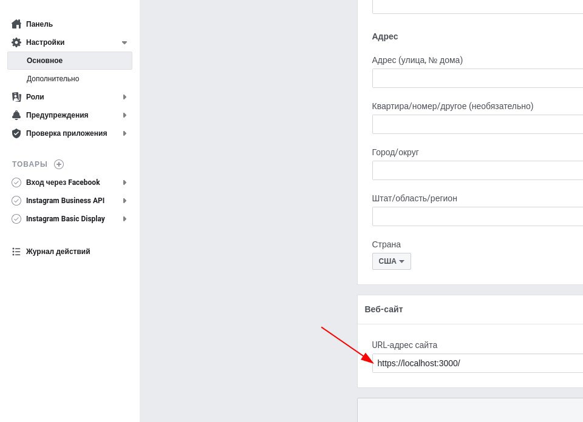Screen dimensions: 583x422
Task: Add a product with plus icon
Action: point(59,164)
